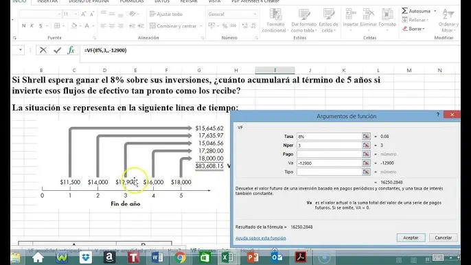Open Outlook from the taskbar
The image size is (471, 265).
[276, 257]
